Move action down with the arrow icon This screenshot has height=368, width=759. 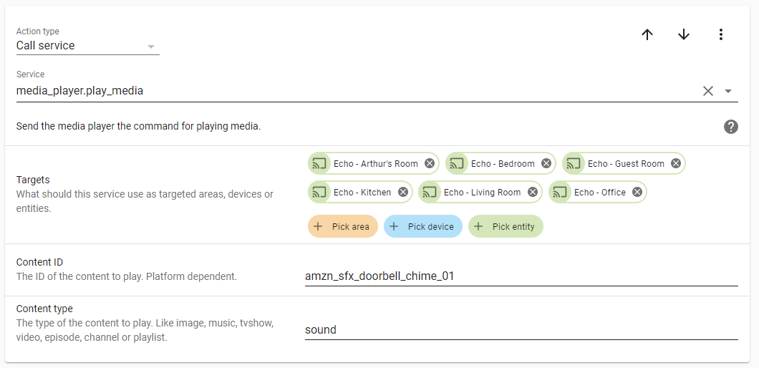[x=684, y=34]
